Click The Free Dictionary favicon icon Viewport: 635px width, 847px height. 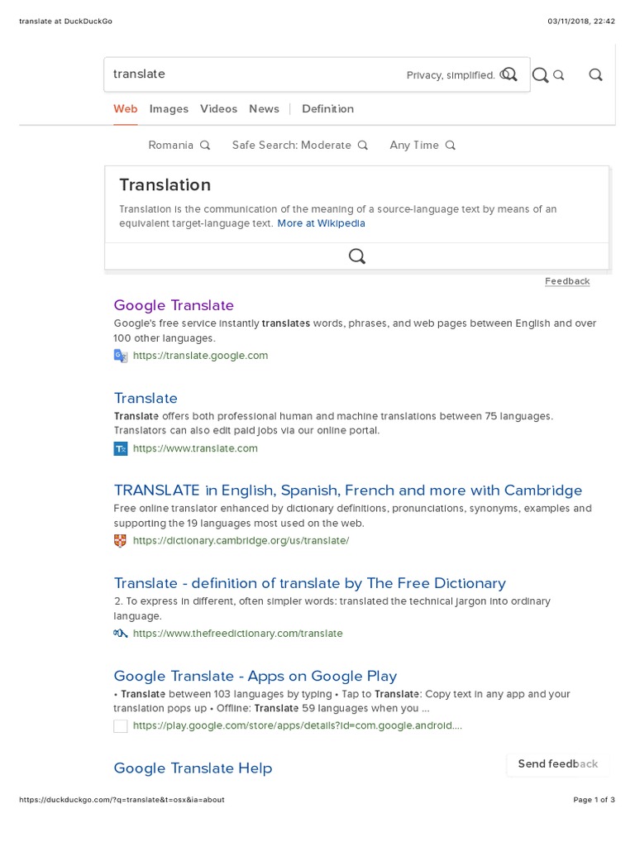click(121, 634)
